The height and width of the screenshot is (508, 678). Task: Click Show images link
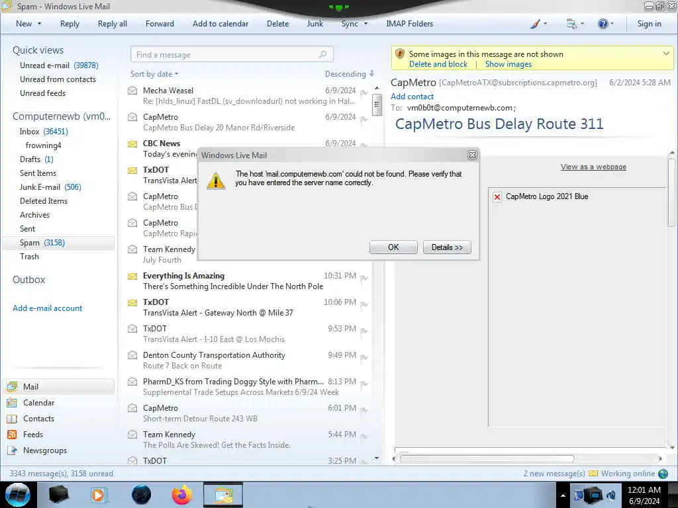coord(508,64)
